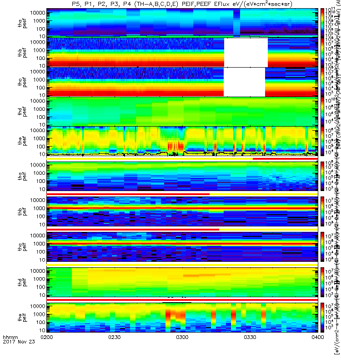Screen dimensions: 341x363
Task: Click the color bar beside the thb peif panel
Action: click(322, 211)
